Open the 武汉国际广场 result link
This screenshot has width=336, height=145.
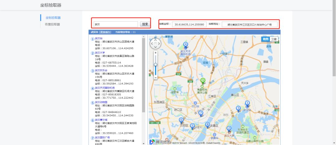pos(102,137)
